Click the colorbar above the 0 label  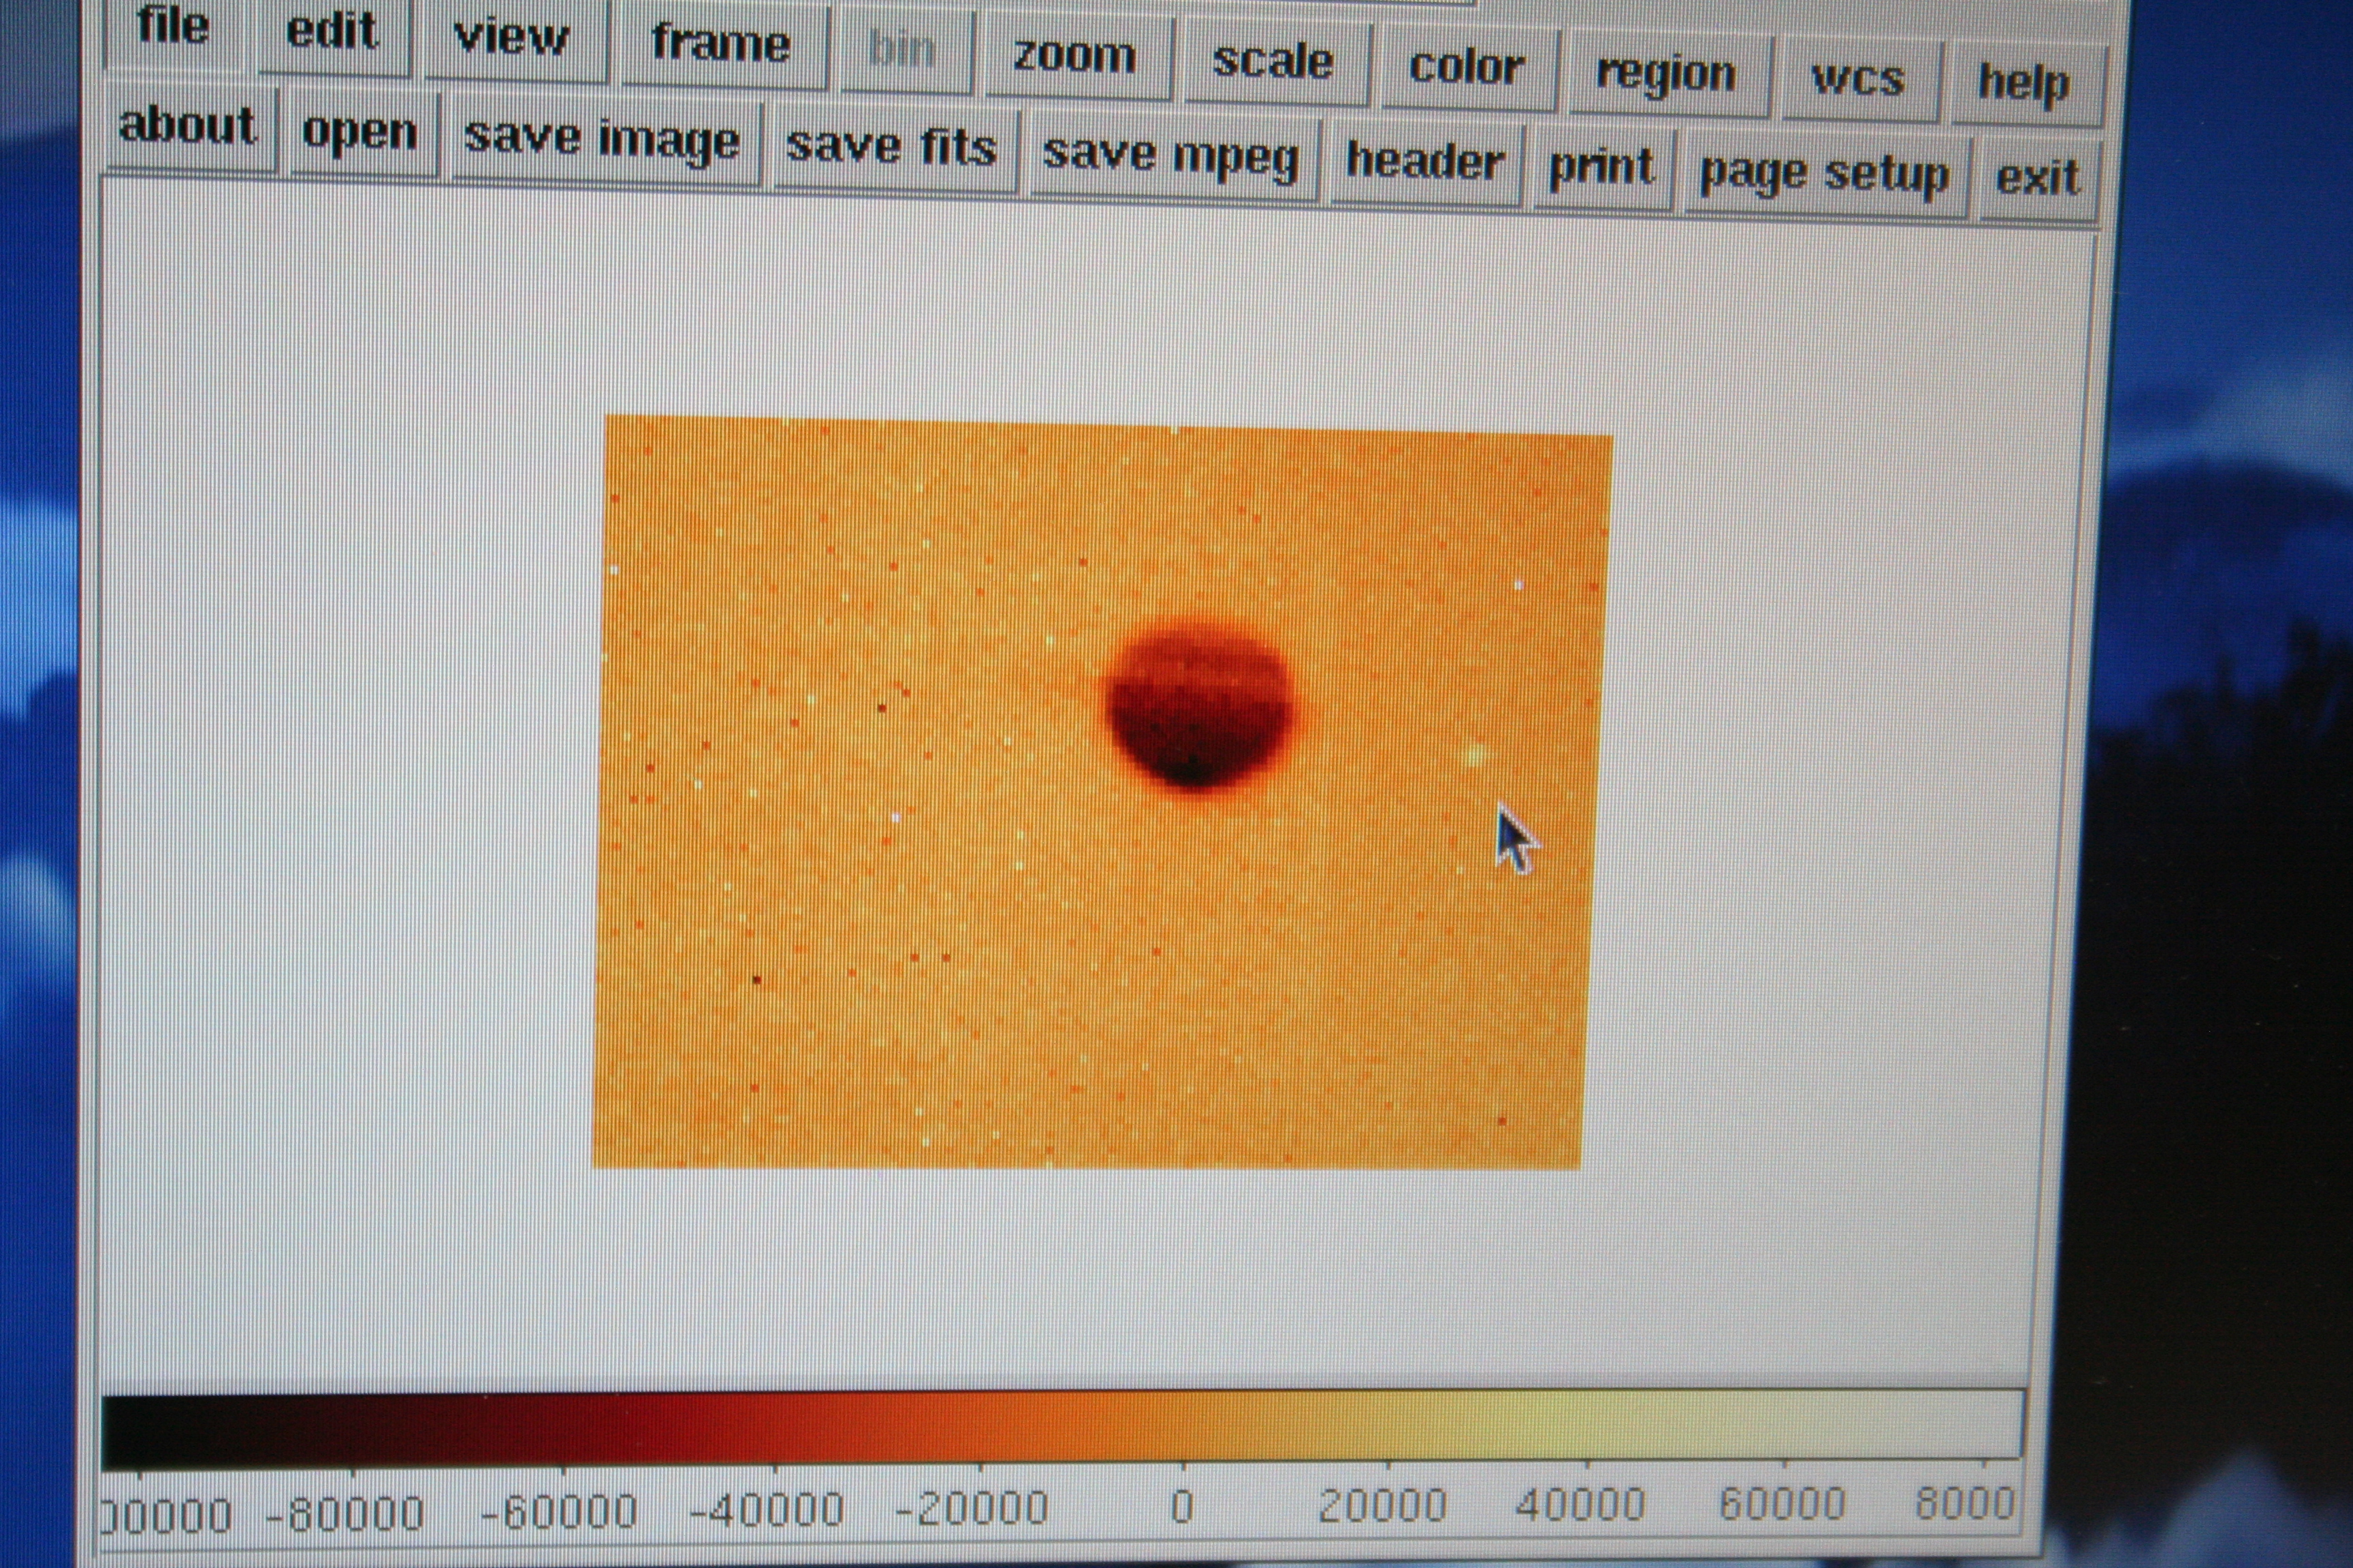(1183, 1427)
